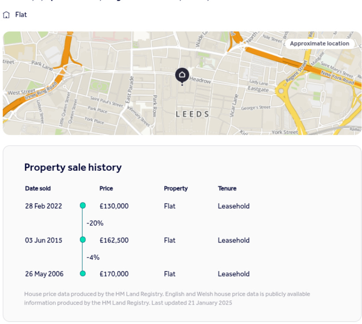Click the 26 May 2006 timeline dot

tap(83, 273)
